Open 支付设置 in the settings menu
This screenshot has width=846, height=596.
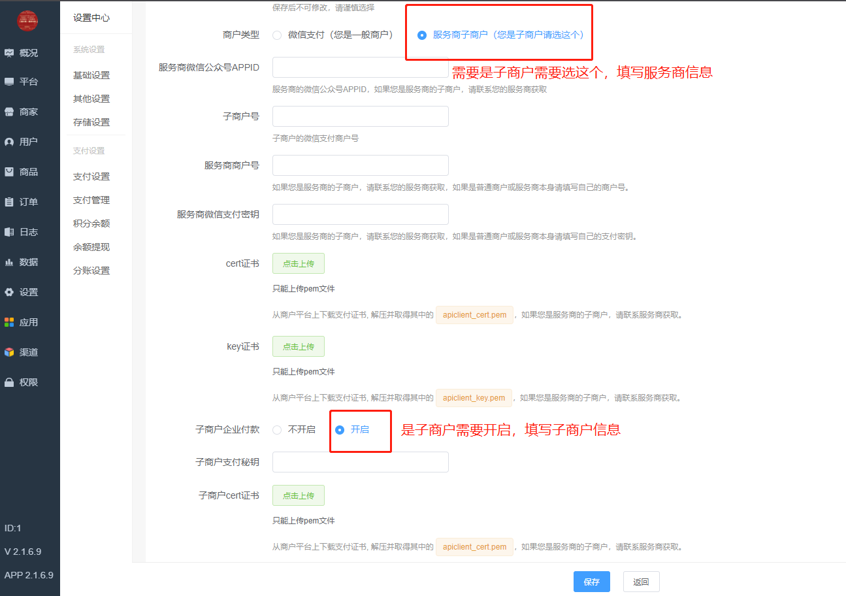[91, 176]
